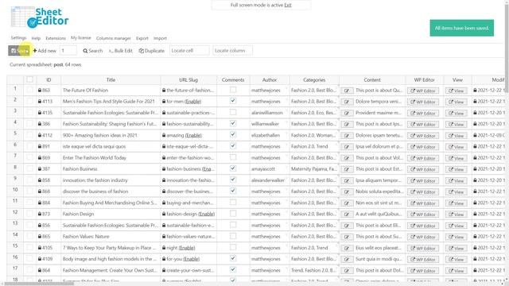
Task: Open content editor icon for Fashion Business row
Action: [x=347, y=169]
